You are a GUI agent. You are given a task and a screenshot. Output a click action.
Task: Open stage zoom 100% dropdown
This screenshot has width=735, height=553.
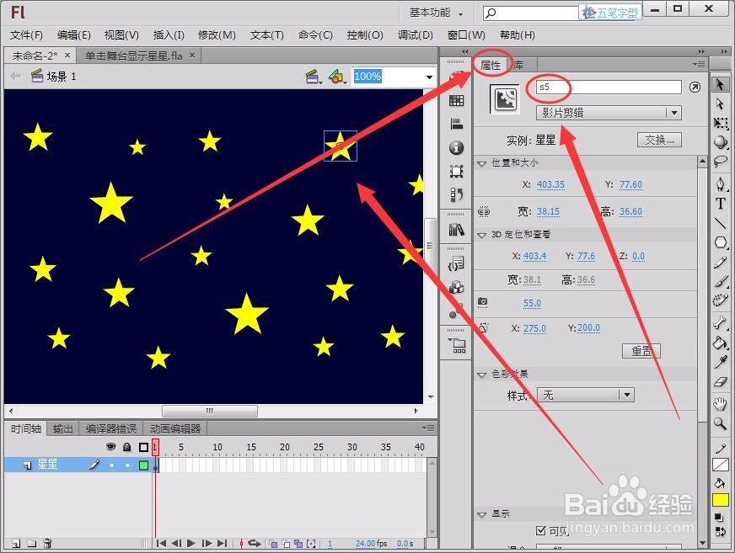coord(429,77)
